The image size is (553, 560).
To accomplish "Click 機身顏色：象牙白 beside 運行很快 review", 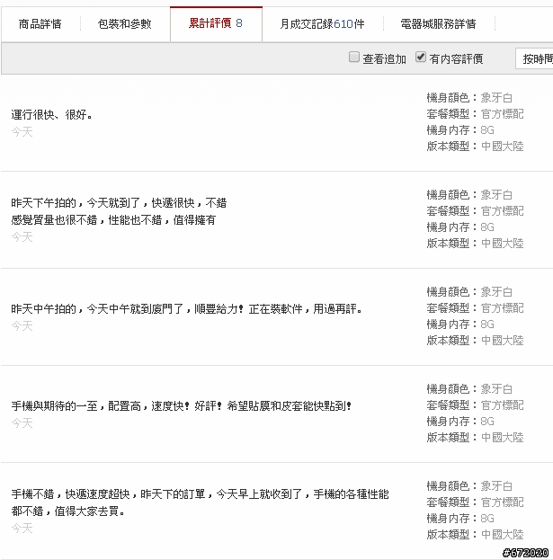I will [469, 97].
